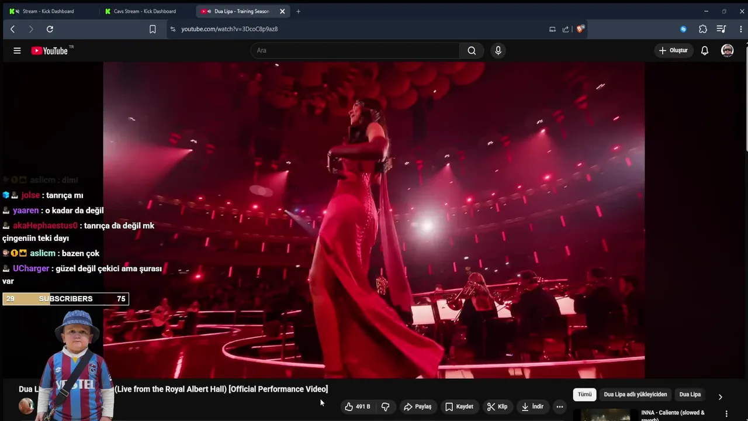Share this page via address bar icon
The height and width of the screenshot is (421, 748).
(565, 29)
